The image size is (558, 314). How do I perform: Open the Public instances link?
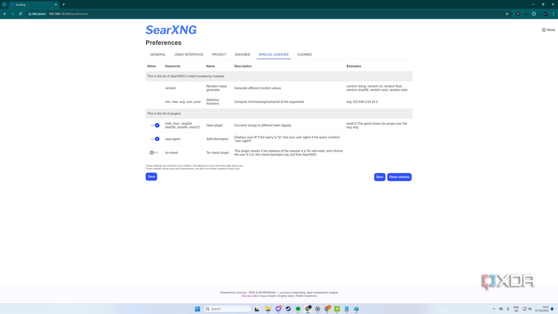[x=306, y=296]
